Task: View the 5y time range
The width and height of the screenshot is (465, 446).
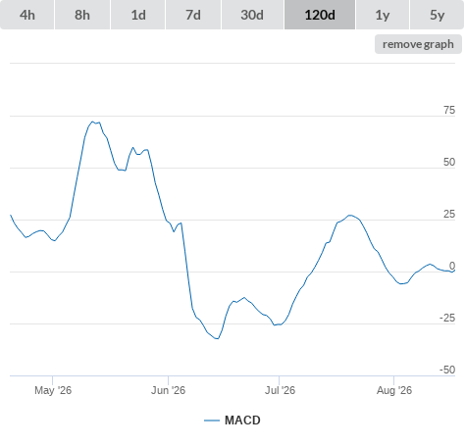Action: (x=437, y=15)
